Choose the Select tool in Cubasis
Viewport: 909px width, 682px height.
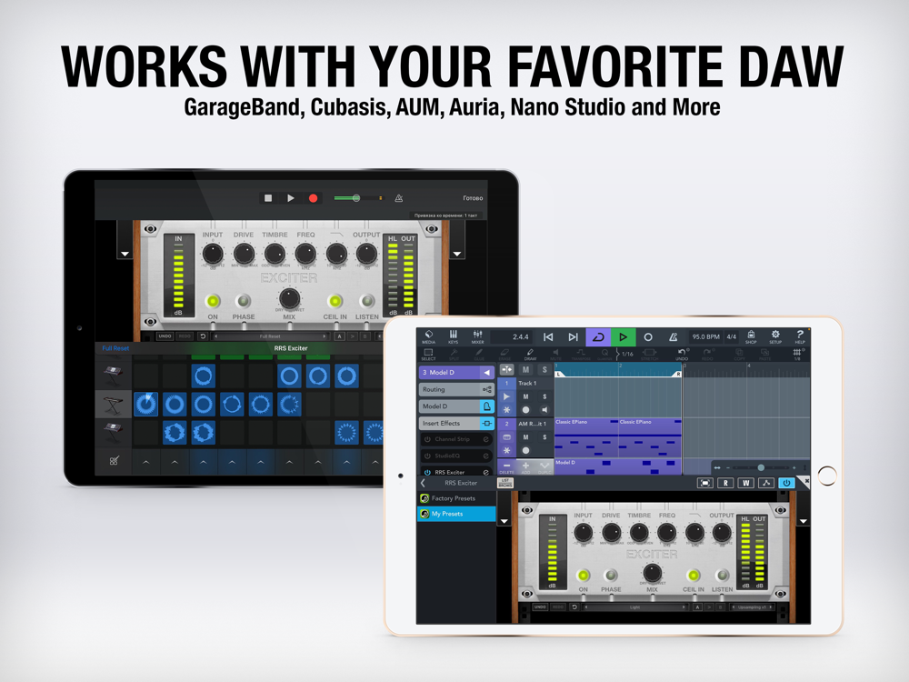[x=428, y=354]
